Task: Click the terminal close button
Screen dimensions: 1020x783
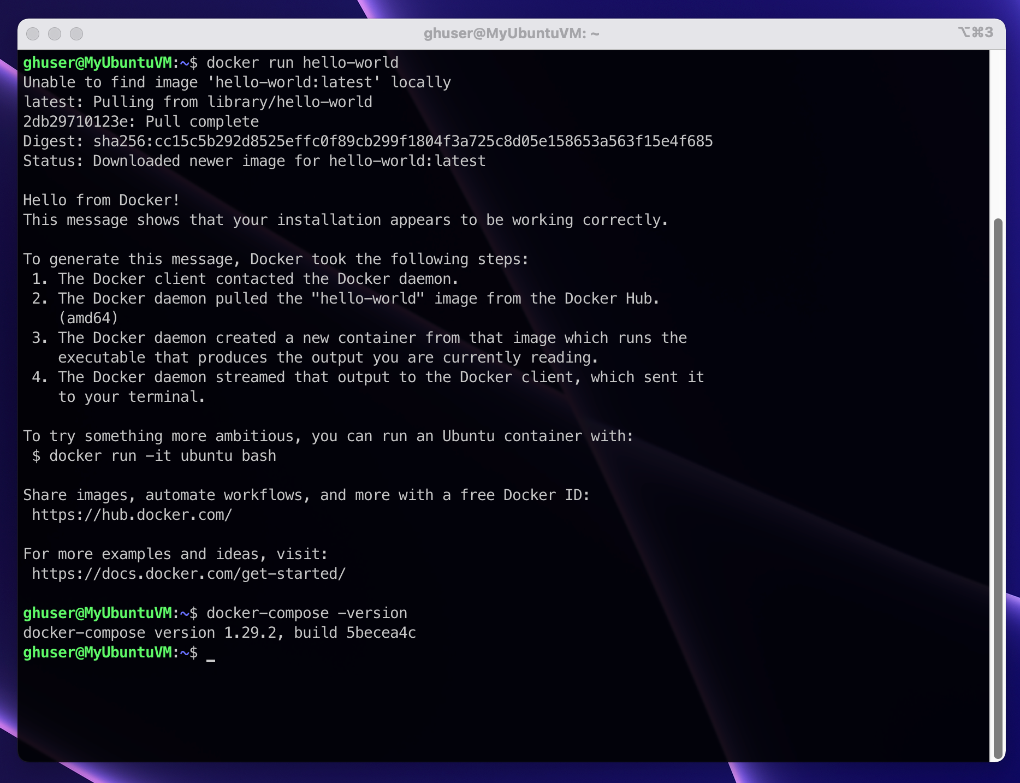Action: (33, 34)
